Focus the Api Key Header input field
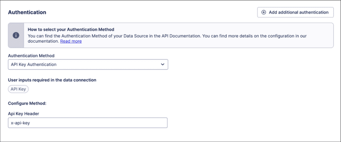Screen dimensions: 341x142 coord(88,123)
